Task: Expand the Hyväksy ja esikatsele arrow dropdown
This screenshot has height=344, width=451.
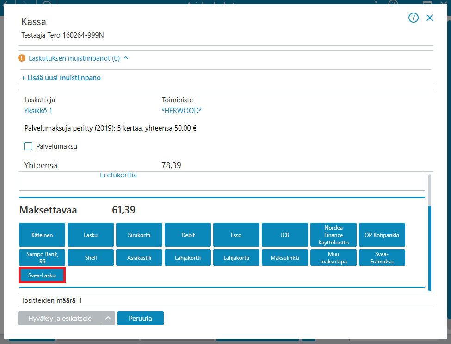Action: point(108,318)
